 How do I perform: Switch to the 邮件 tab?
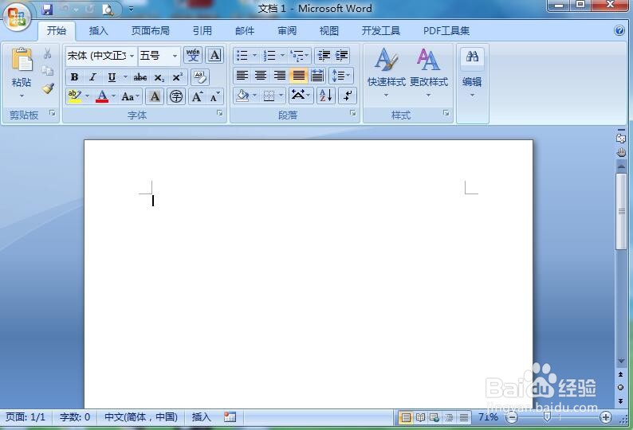tap(245, 30)
